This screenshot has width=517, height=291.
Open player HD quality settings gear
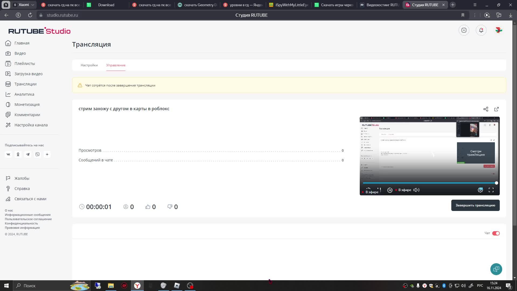pyautogui.click(x=480, y=190)
